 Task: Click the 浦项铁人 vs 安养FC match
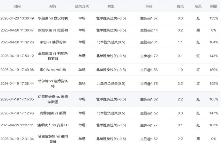pos(53,125)
